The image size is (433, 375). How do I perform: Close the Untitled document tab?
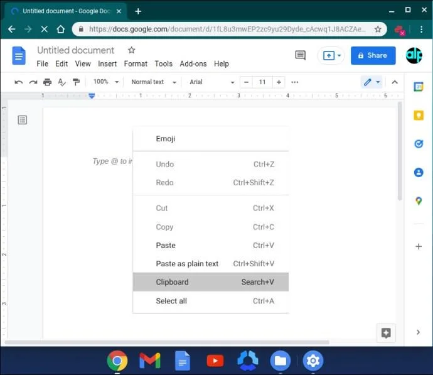pos(119,11)
